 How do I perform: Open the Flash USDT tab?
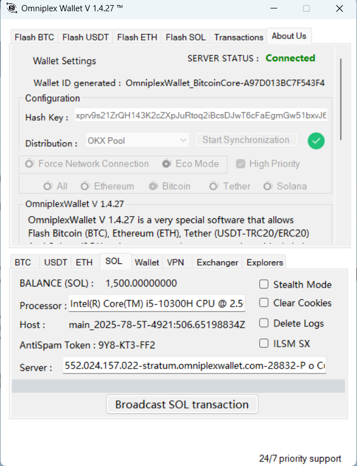coord(85,37)
